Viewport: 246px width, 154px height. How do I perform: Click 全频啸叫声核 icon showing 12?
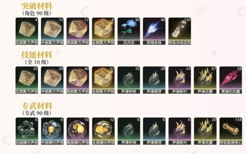(103, 131)
